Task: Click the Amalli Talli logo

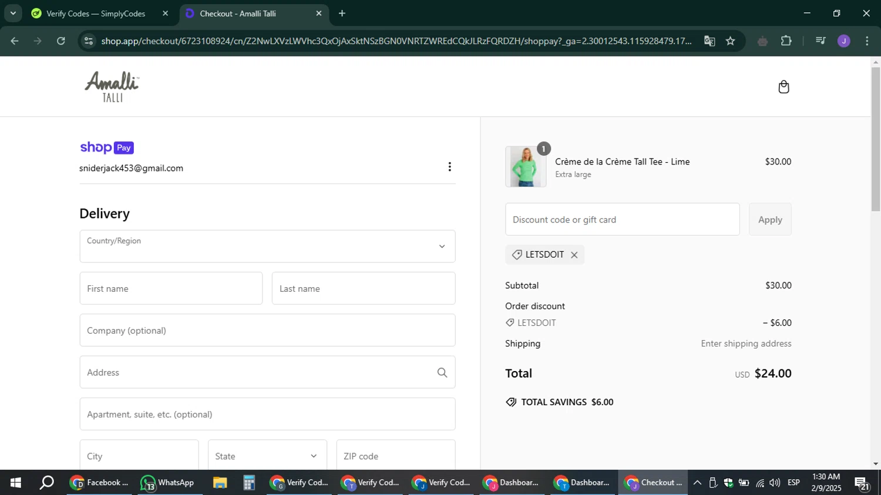Action: (112, 87)
